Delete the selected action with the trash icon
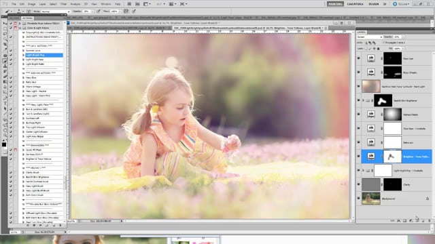The width and height of the screenshot is (435, 244). (x=60, y=226)
